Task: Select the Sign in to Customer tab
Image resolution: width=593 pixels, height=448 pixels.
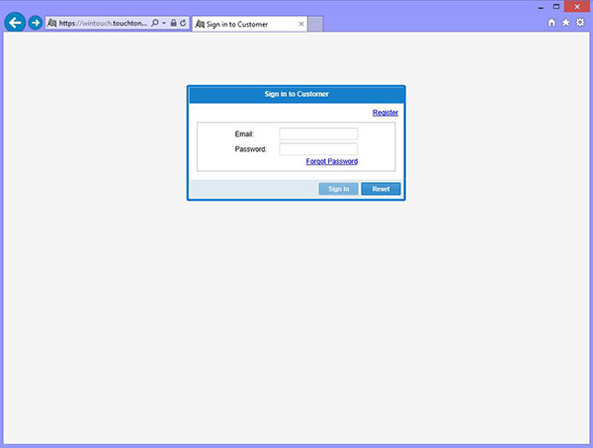Action: 250,24
